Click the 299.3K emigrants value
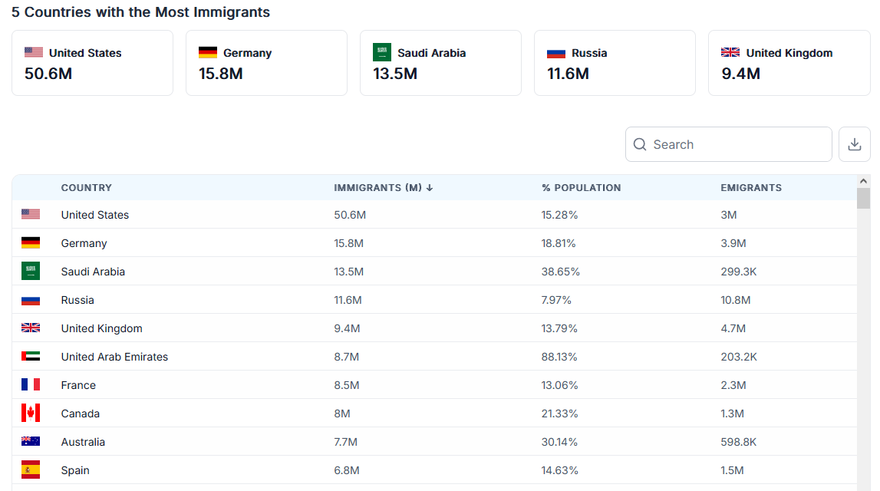The height and width of the screenshot is (491, 880). (739, 272)
